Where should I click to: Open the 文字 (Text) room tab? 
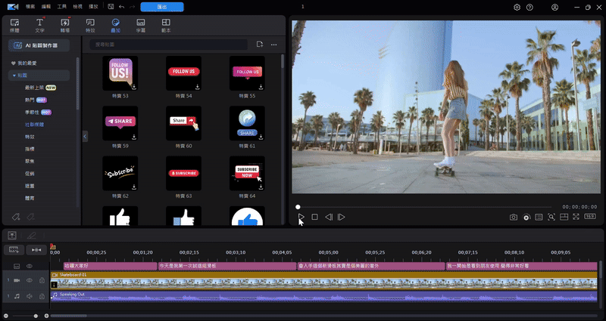39,26
